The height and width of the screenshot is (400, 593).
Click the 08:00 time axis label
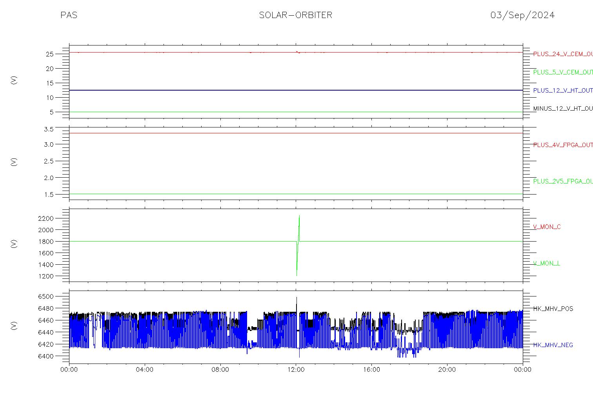[x=220, y=370]
